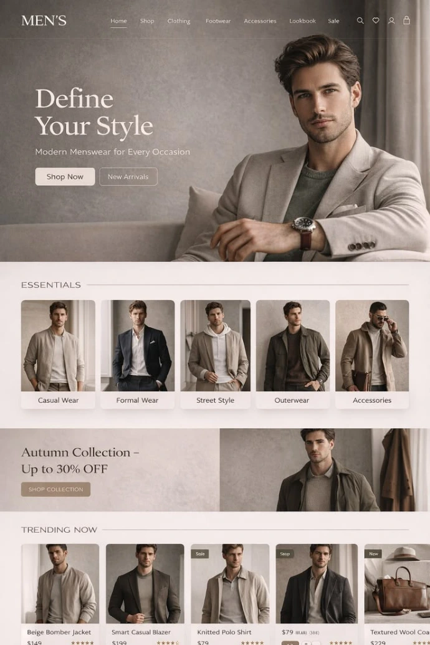Open the user account icon
This screenshot has height=645, width=430.
pos(391,21)
